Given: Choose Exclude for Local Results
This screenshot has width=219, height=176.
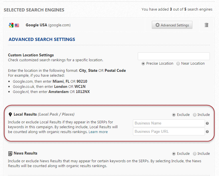Looking at the screenshot, I should 174,115.
